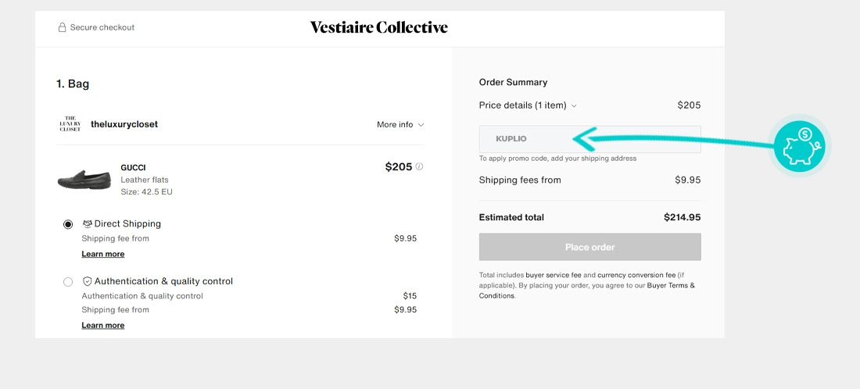Click the theluxurycloset seller name
Image resolution: width=860 pixels, height=389 pixels.
point(124,124)
